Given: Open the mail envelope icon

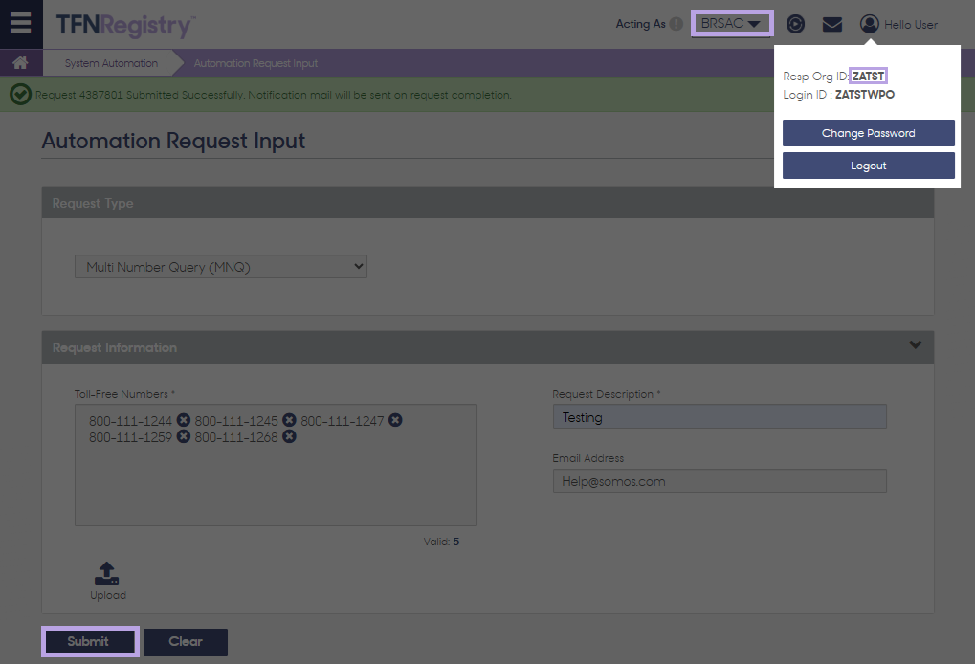Looking at the screenshot, I should [x=832, y=24].
